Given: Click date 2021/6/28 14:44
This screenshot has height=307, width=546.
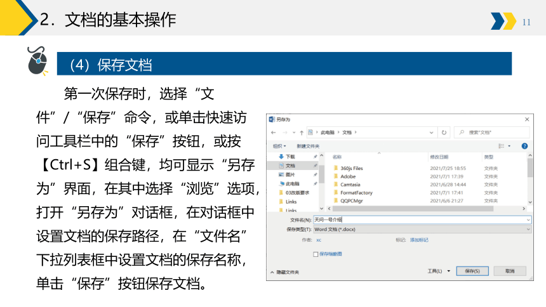Looking at the screenshot, I should coord(448,185).
